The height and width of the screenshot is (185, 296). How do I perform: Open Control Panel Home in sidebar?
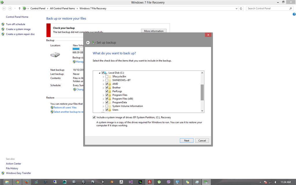point(17,17)
